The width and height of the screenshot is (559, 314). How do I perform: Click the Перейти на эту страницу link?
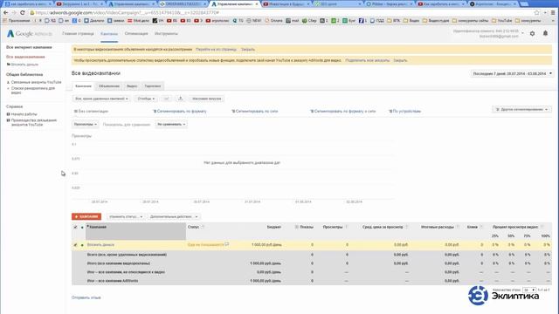(216, 50)
